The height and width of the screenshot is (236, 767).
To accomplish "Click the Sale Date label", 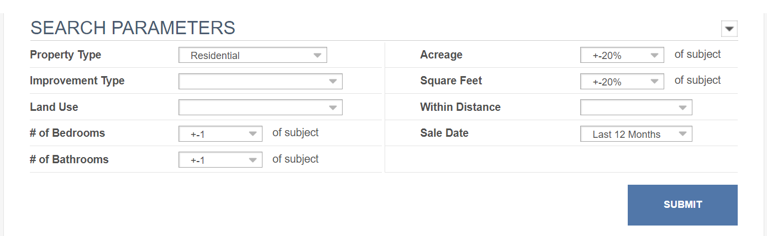I will pos(444,133).
